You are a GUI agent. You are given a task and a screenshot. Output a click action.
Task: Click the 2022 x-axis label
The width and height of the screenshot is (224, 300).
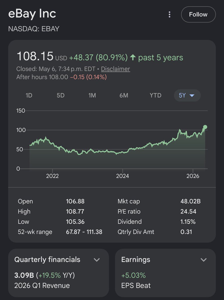pyautogui.click(x=52, y=176)
